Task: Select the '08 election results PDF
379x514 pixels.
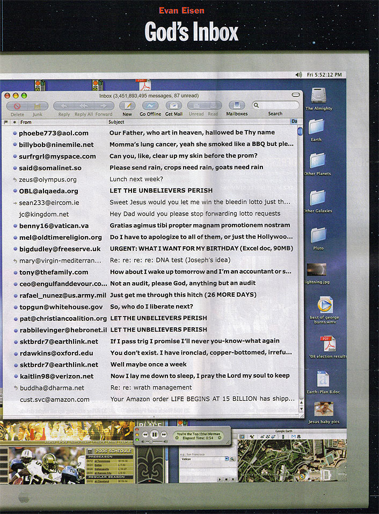Action: 328,343
